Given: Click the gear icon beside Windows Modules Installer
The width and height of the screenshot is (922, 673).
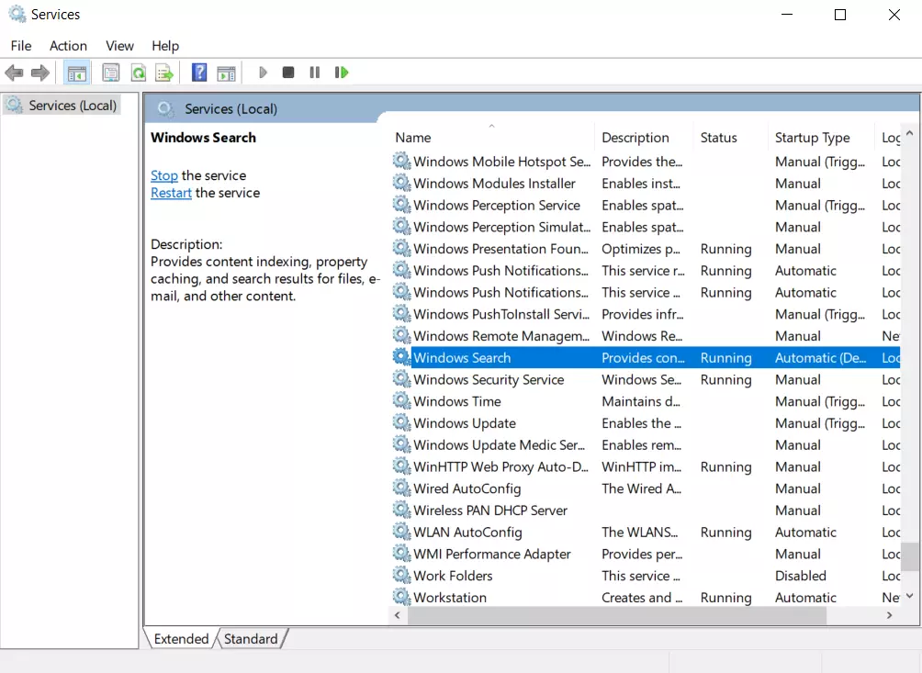Looking at the screenshot, I should 401,183.
